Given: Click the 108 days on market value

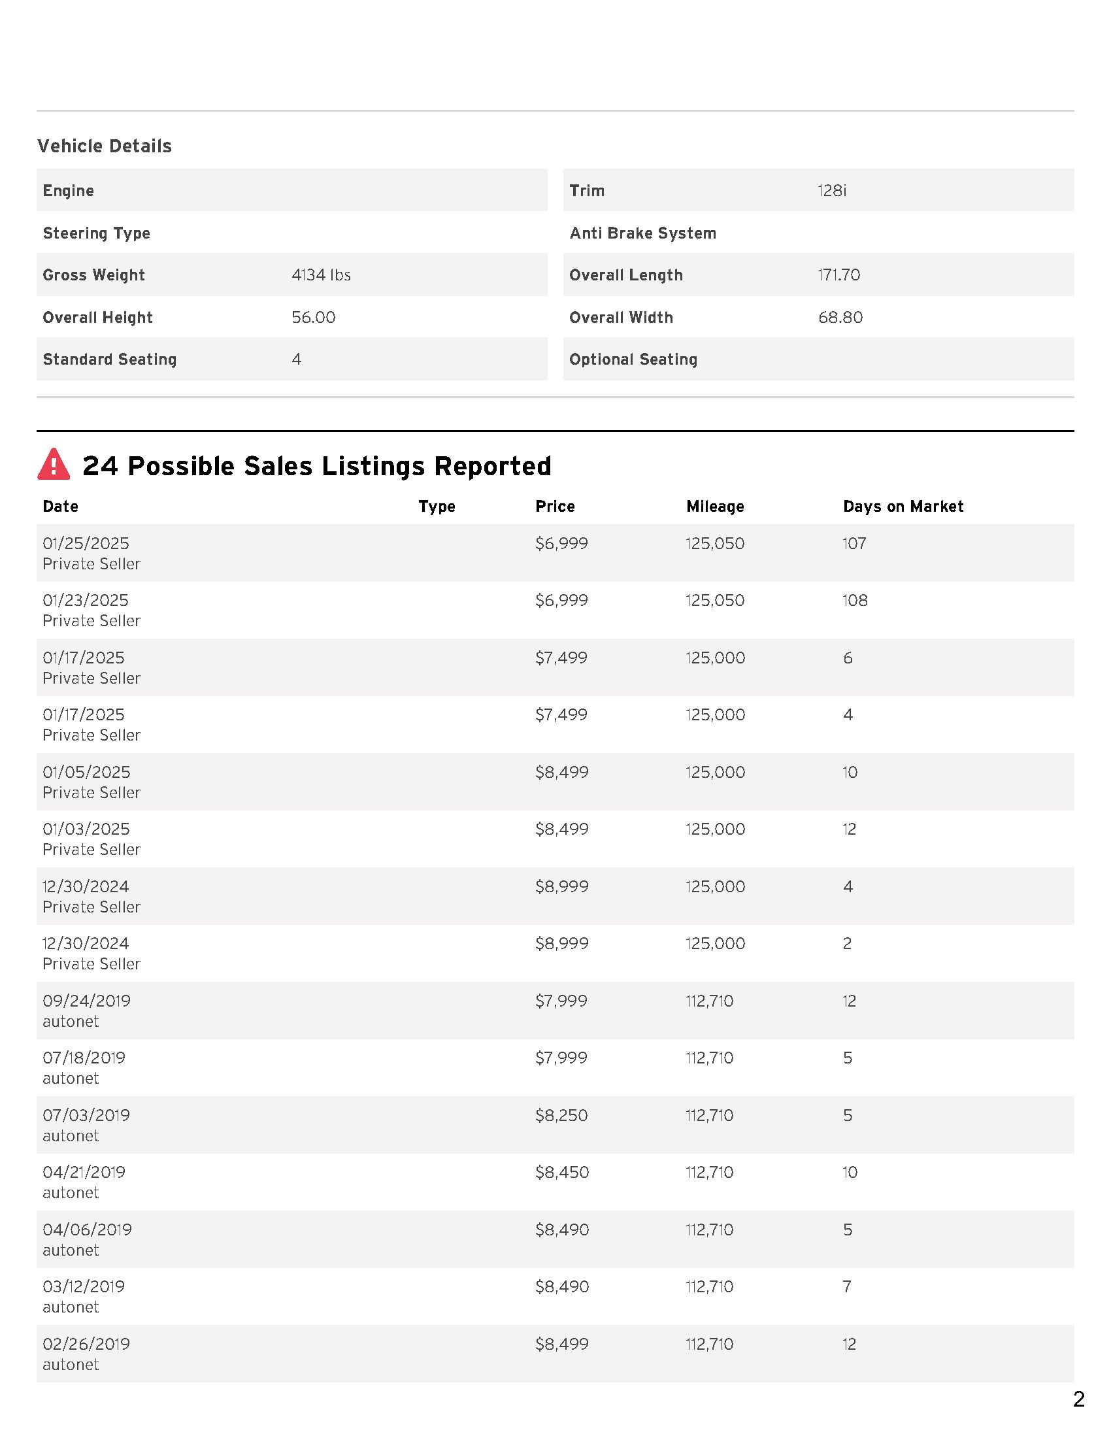Looking at the screenshot, I should [x=855, y=601].
